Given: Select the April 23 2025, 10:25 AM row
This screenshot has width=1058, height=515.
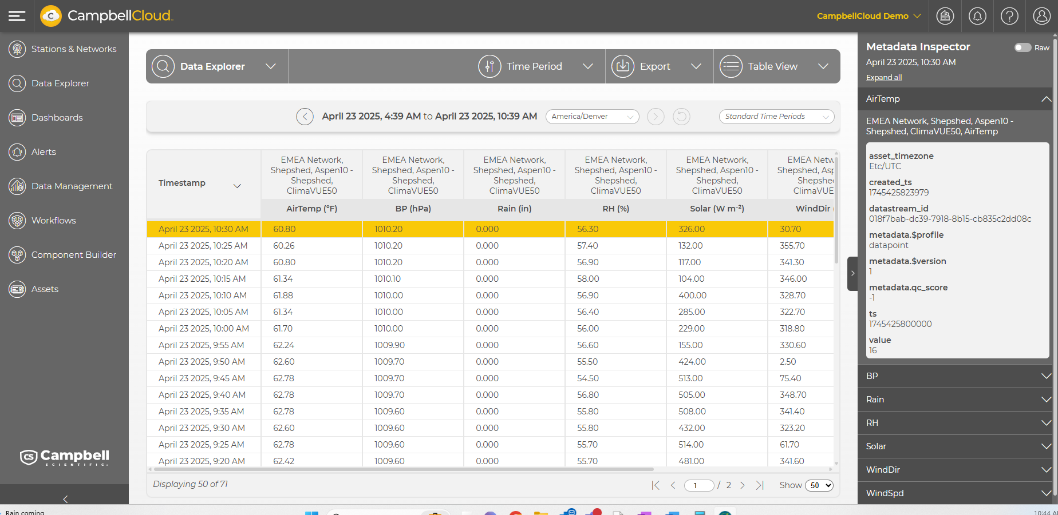Looking at the screenshot, I should tap(490, 246).
